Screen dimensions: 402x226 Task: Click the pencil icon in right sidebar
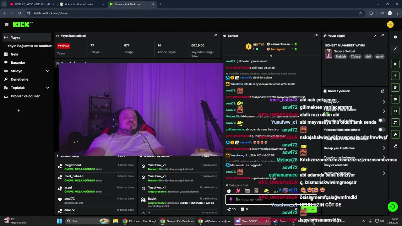coord(395,49)
